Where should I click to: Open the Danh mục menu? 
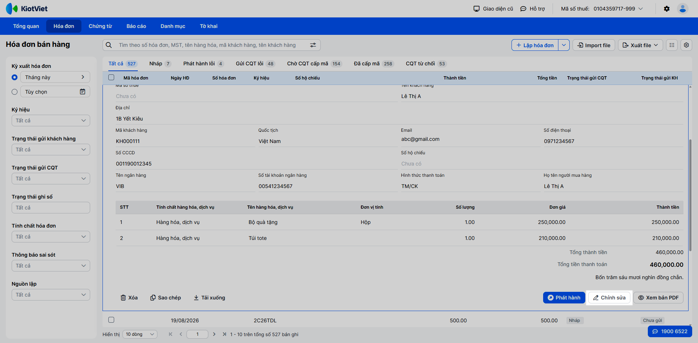pos(173,26)
